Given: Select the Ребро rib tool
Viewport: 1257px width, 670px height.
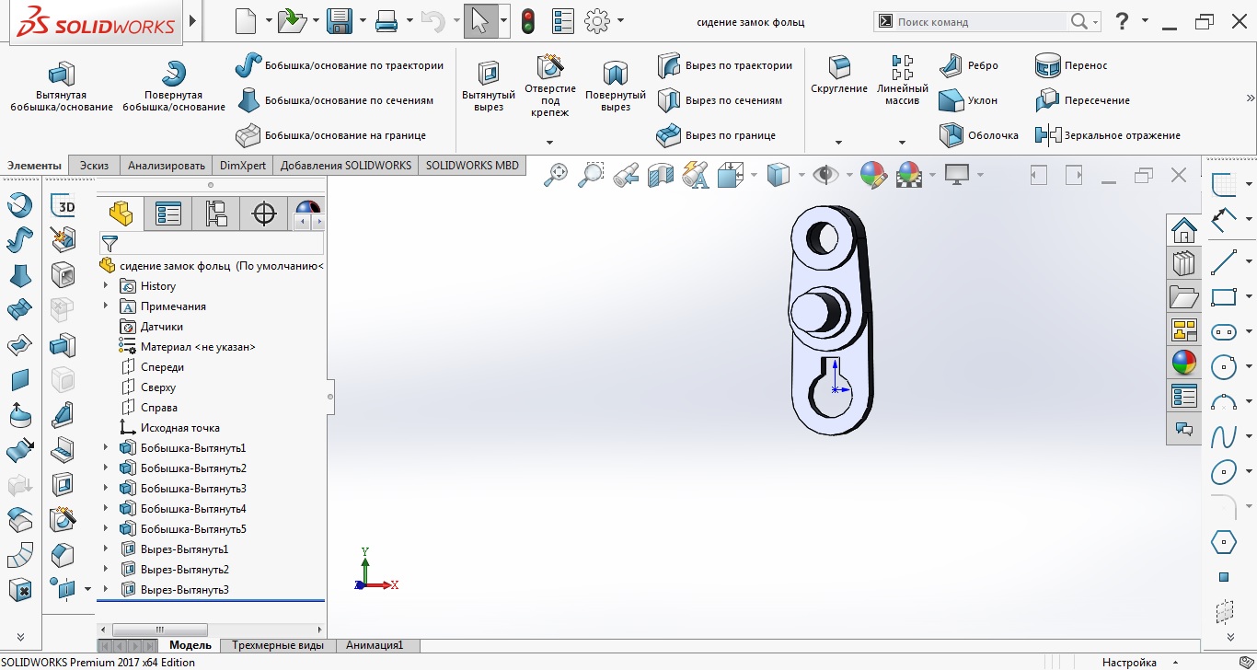Looking at the screenshot, I should (969, 65).
